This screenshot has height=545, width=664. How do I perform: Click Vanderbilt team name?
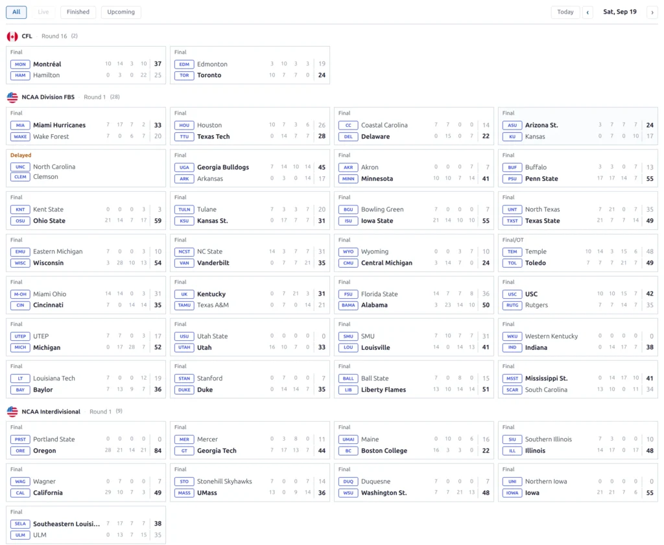[213, 262]
